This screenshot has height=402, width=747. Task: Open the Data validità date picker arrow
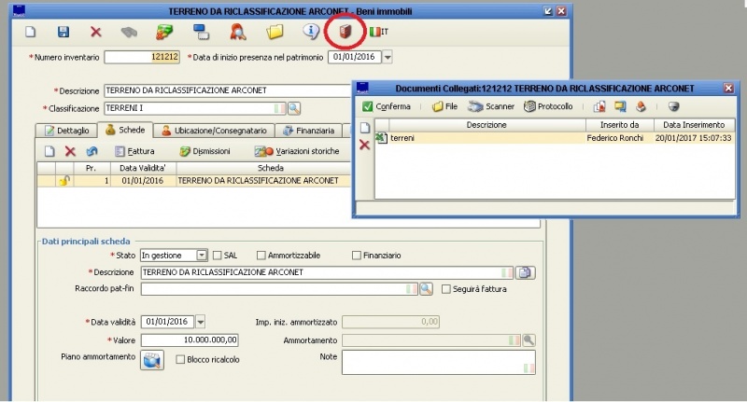pyautogui.click(x=201, y=322)
